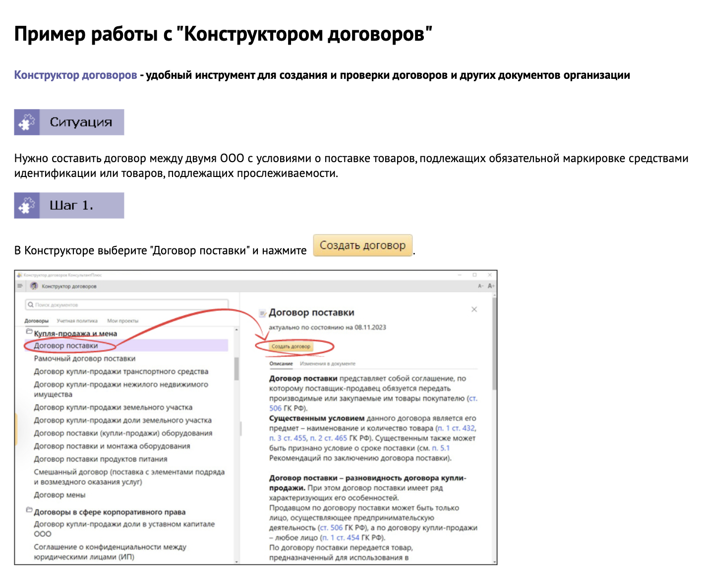Click the Шаг 1. banner label
Image resolution: width=702 pixels, height=586 pixels.
71,205
